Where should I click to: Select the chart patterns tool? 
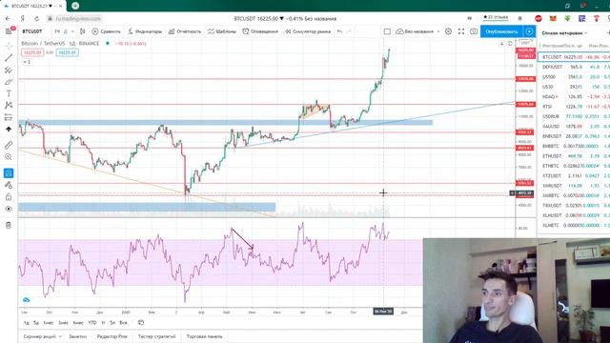pyautogui.click(x=9, y=105)
